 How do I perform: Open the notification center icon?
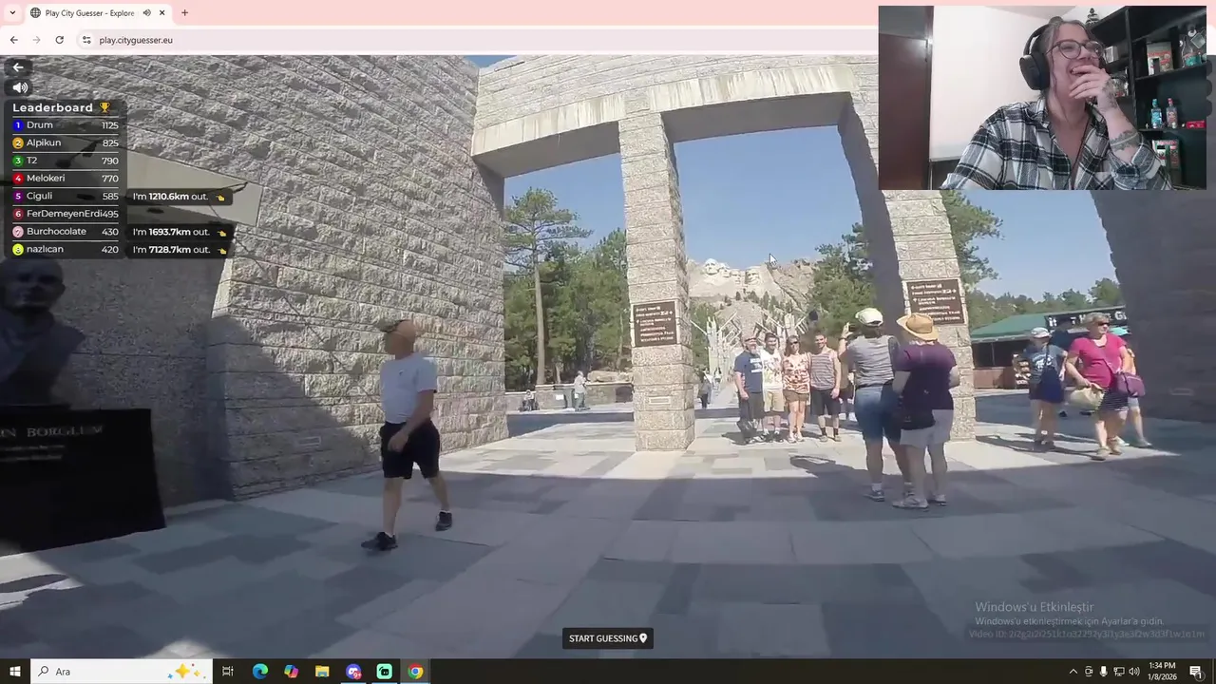1195,672
